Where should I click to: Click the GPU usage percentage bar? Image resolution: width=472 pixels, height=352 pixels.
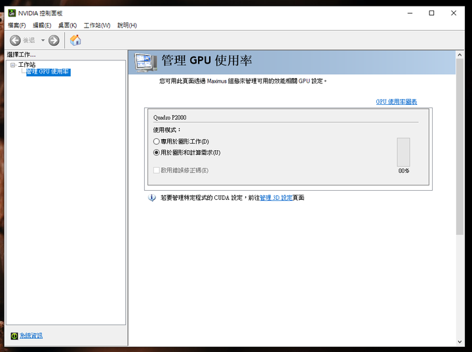click(403, 152)
